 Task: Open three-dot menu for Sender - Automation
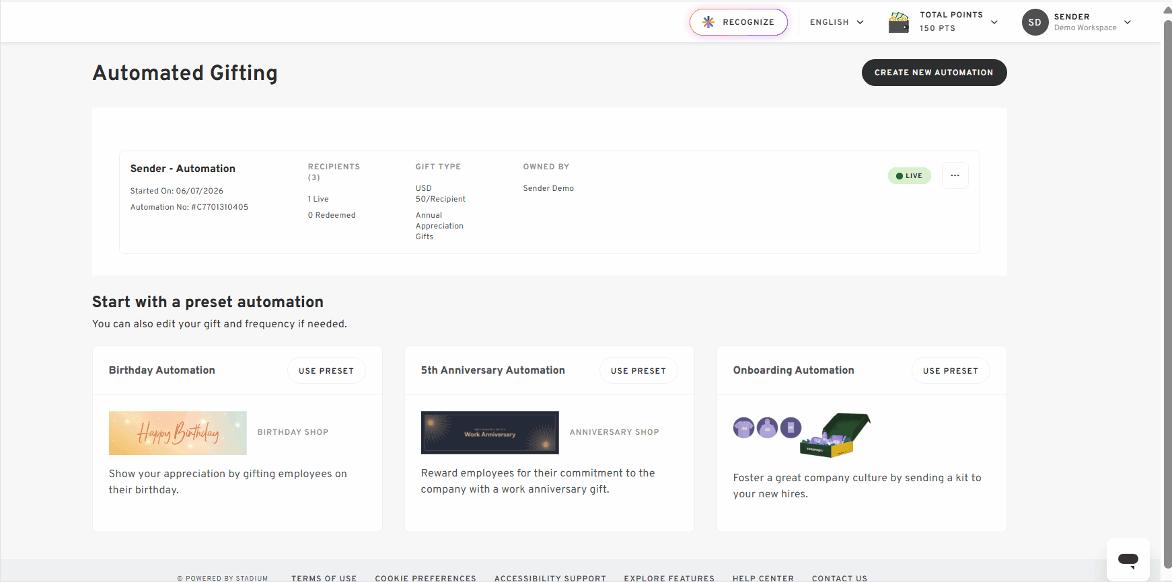tap(955, 175)
